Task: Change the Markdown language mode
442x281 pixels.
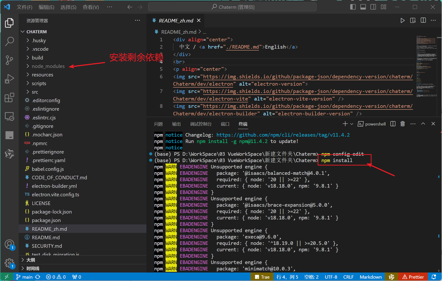Action: [x=371, y=277]
